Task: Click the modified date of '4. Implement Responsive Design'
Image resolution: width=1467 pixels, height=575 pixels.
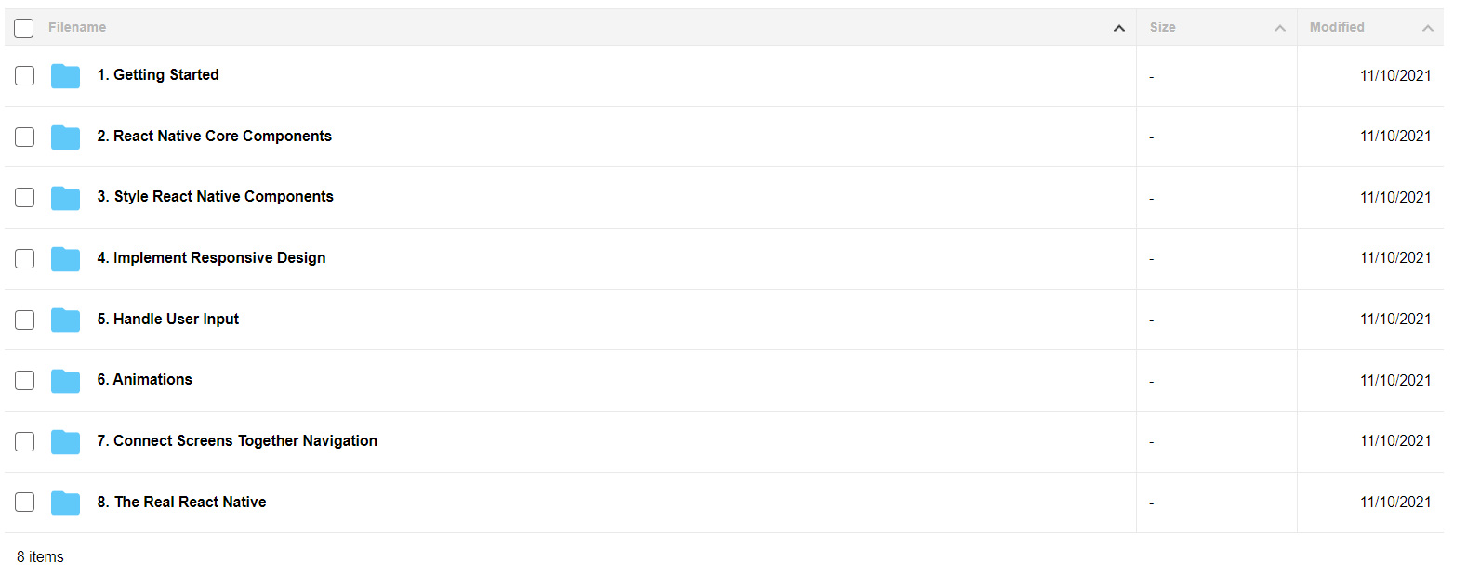Action: (x=1395, y=257)
